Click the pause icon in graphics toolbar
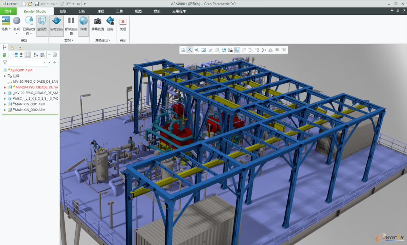This screenshot has height=245, width=407. click(x=277, y=50)
